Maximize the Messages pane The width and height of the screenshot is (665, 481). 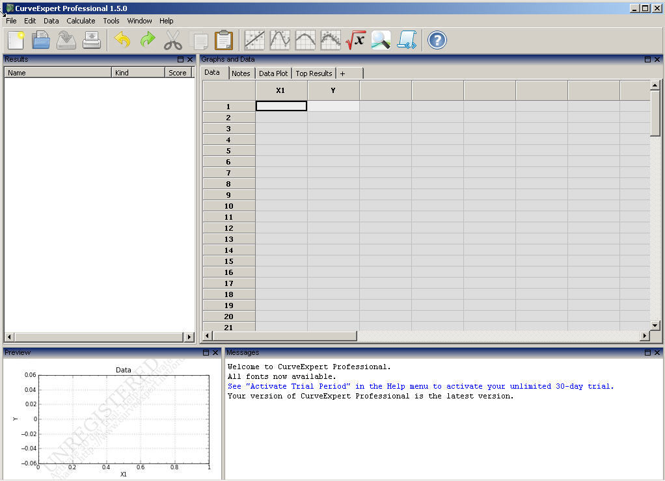tap(647, 352)
